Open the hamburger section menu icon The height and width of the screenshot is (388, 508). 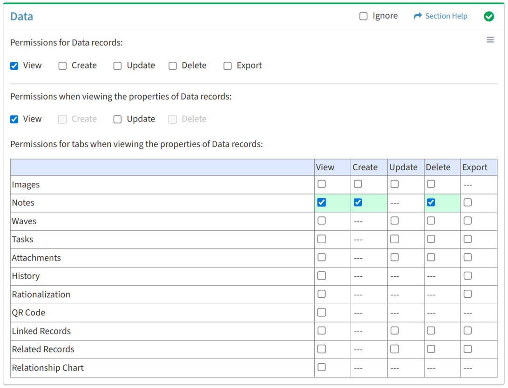point(490,40)
